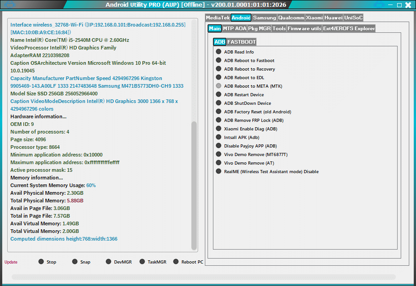Select the Install APK (Adb) option
The height and width of the screenshot is (286, 416).
tap(219, 137)
